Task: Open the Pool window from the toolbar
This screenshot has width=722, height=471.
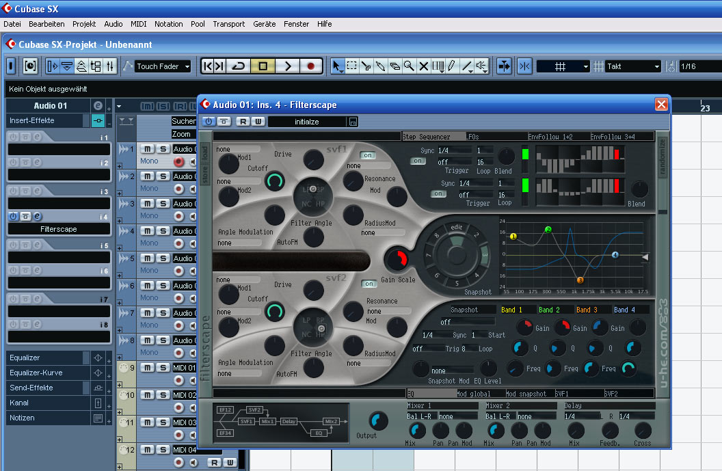Action: (96, 66)
